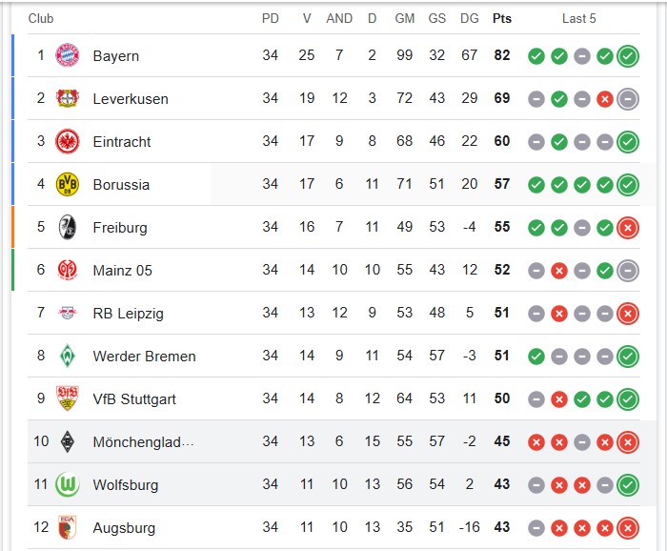This screenshot has width=667, height=551.
Task: Click the Werder Bremen team name
Action: point(144,356)
